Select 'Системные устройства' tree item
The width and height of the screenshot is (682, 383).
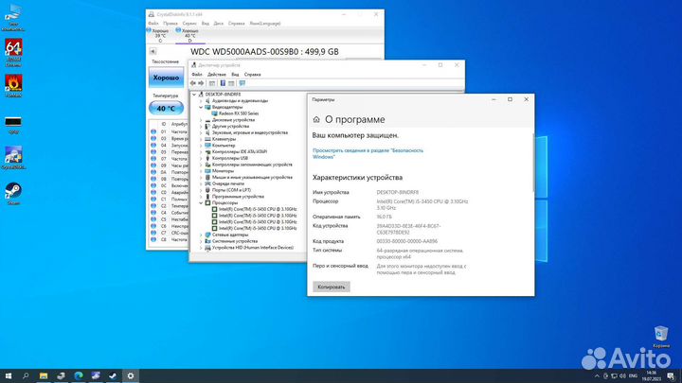[235, 241]
